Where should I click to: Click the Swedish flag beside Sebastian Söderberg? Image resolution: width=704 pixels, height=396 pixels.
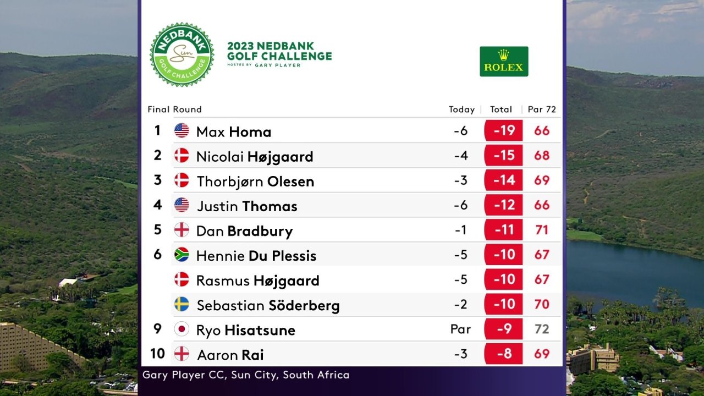point(182,304)
